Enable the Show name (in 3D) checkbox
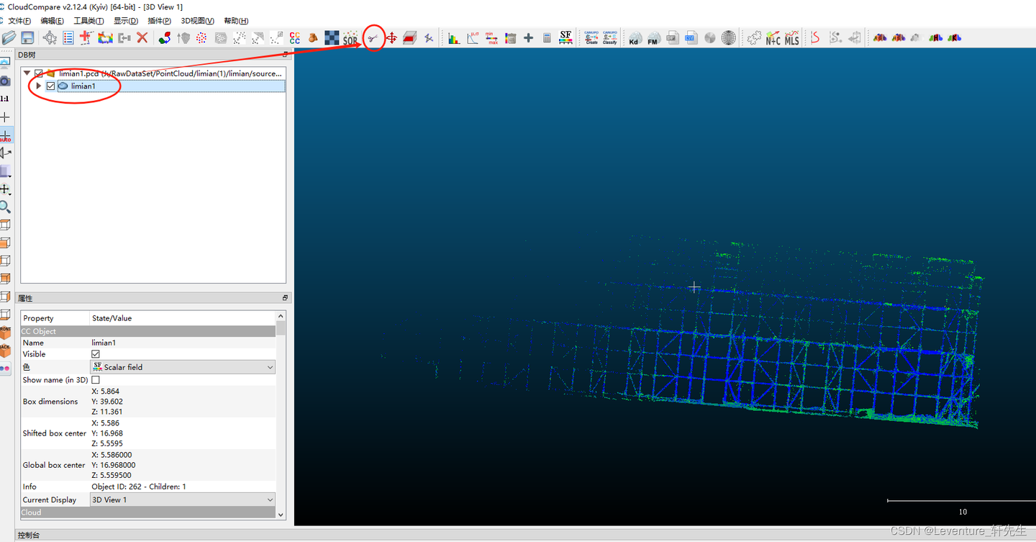The image size is (1036, 542). 96,379
